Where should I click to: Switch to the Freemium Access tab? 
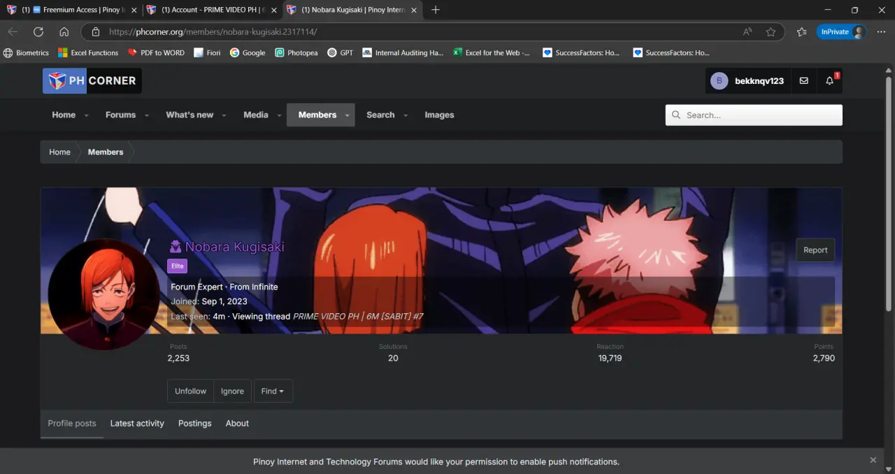[71, 10]
